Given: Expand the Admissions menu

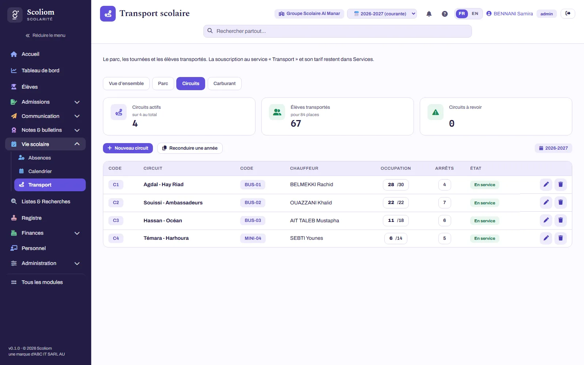Looking at the screenshot, I should point(46,102).
